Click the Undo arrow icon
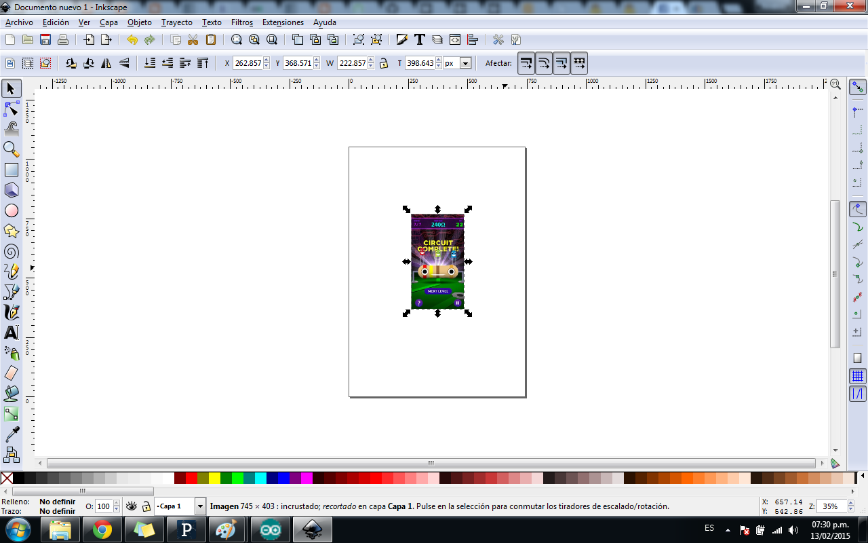Screen dimensions: 868x543 pyautogui.click(x=132, y=39)
